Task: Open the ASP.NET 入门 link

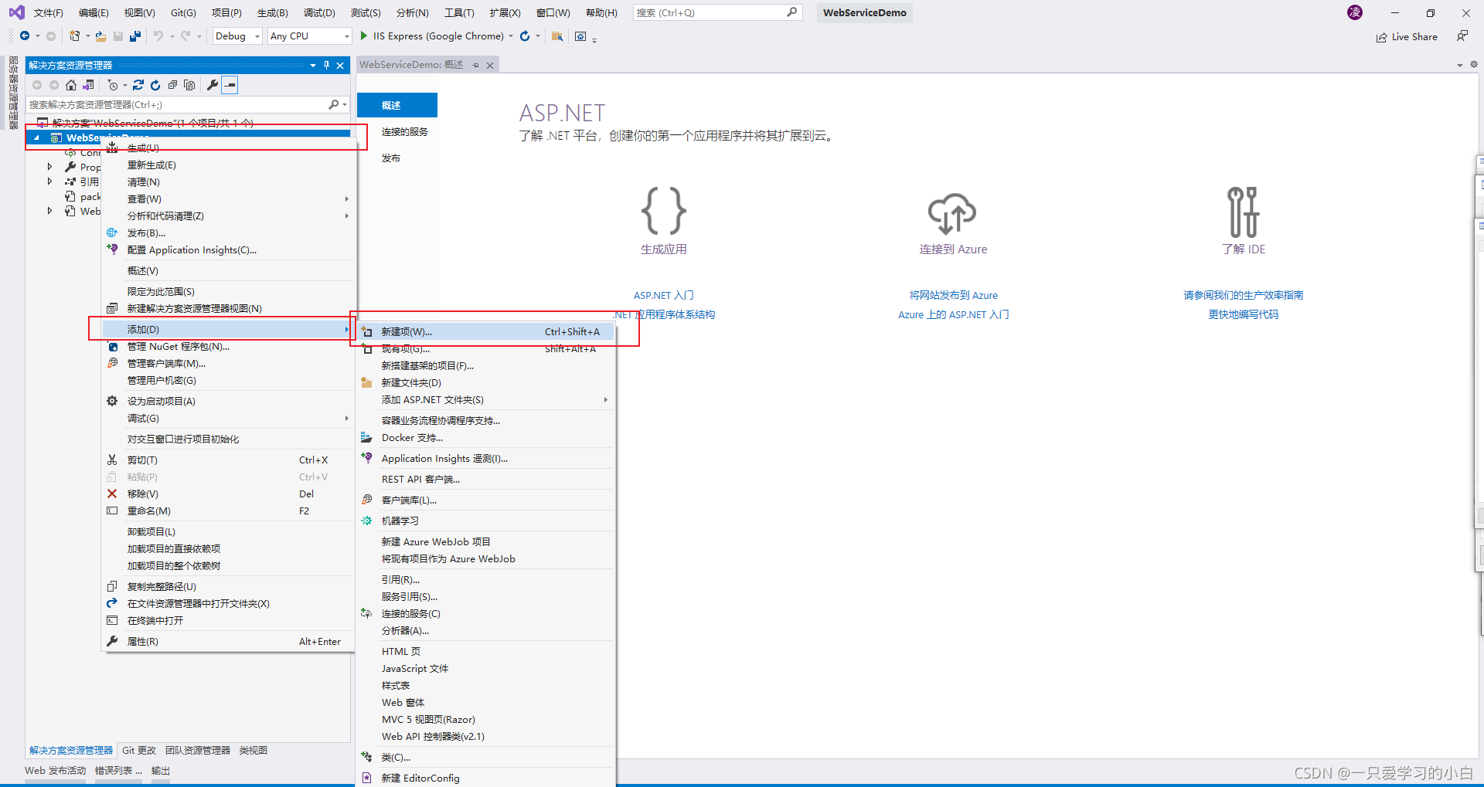Action: click(x=664, y=295)
